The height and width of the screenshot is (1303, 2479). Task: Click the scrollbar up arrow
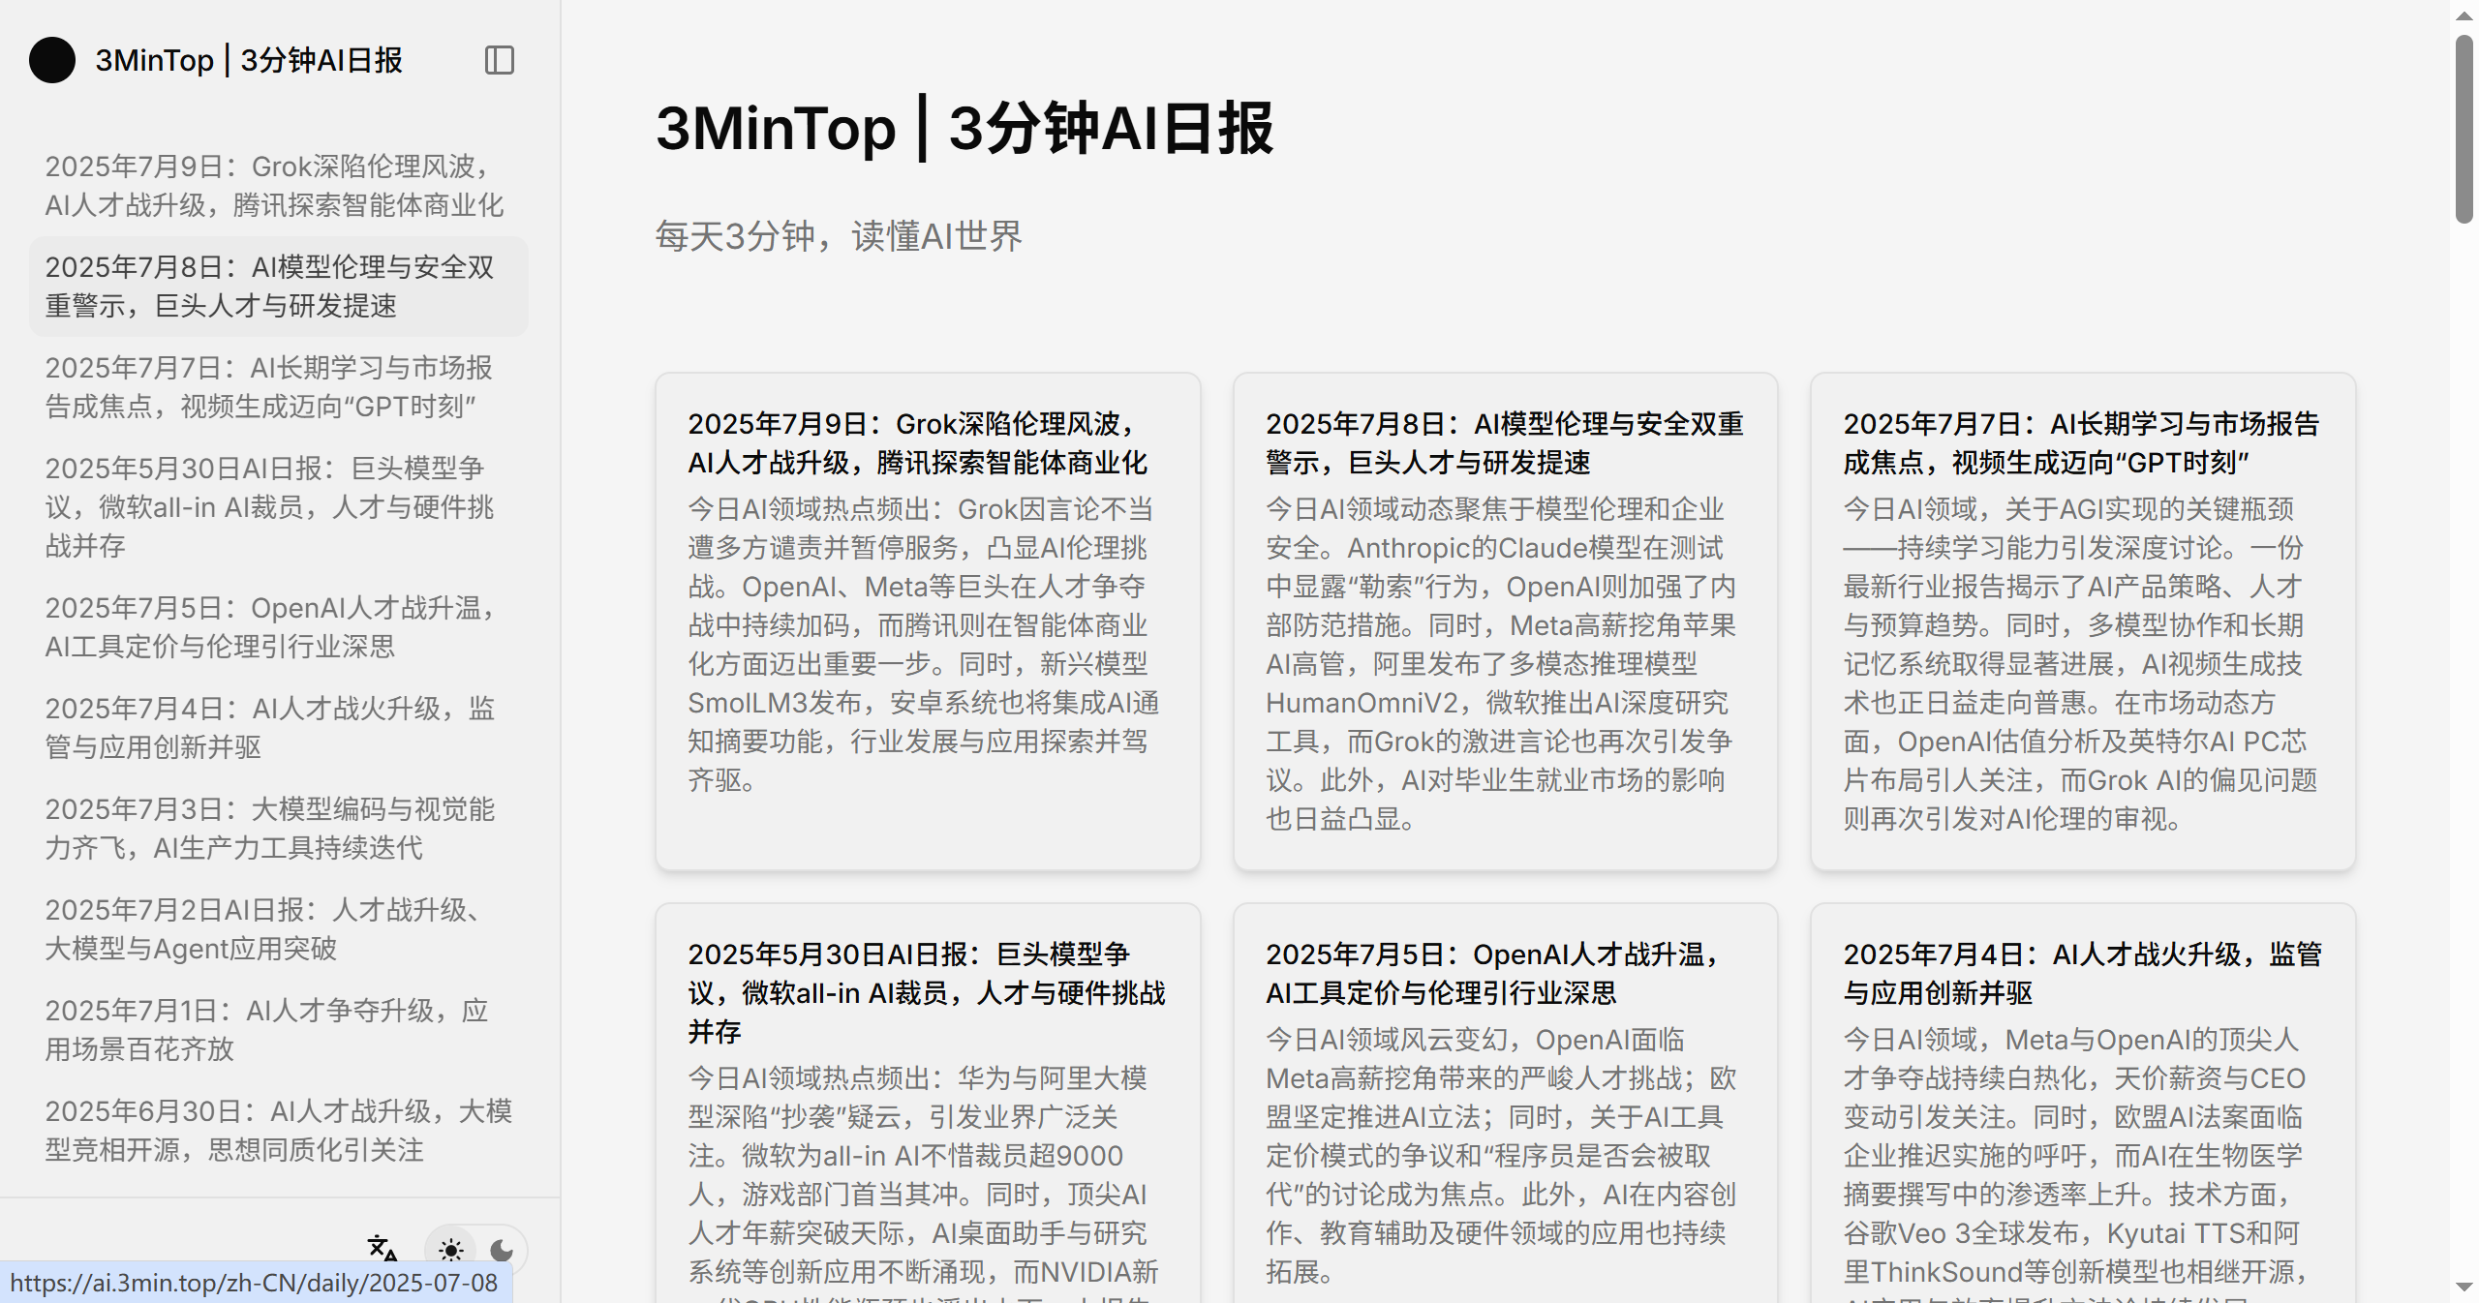point(2464,15)
